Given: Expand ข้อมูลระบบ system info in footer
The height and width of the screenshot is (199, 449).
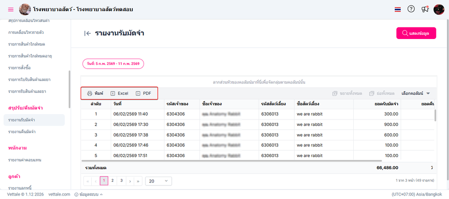Looking at the screenshot, I should point(88,195).
